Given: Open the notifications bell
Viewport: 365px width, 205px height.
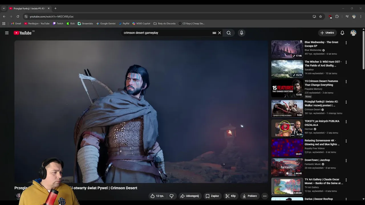Looking at the screenshot, I should coord(342,33).
